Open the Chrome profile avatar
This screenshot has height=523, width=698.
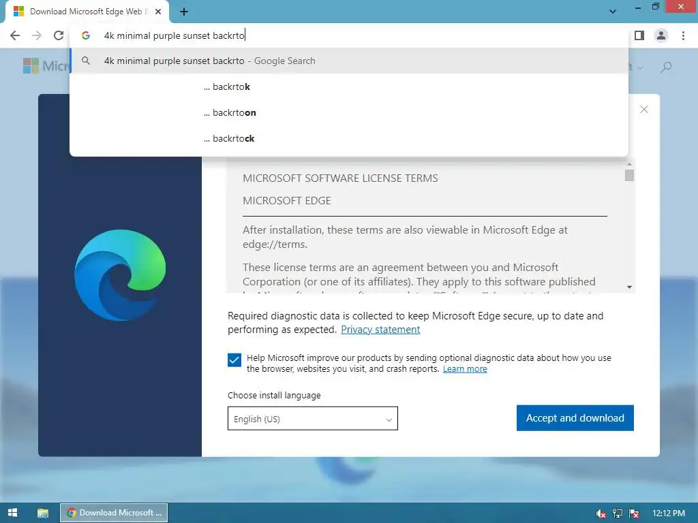pos(661,35)
